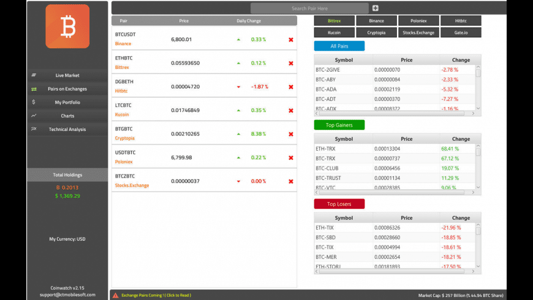Remove BTGBTC pair with red X

point(291,134)
